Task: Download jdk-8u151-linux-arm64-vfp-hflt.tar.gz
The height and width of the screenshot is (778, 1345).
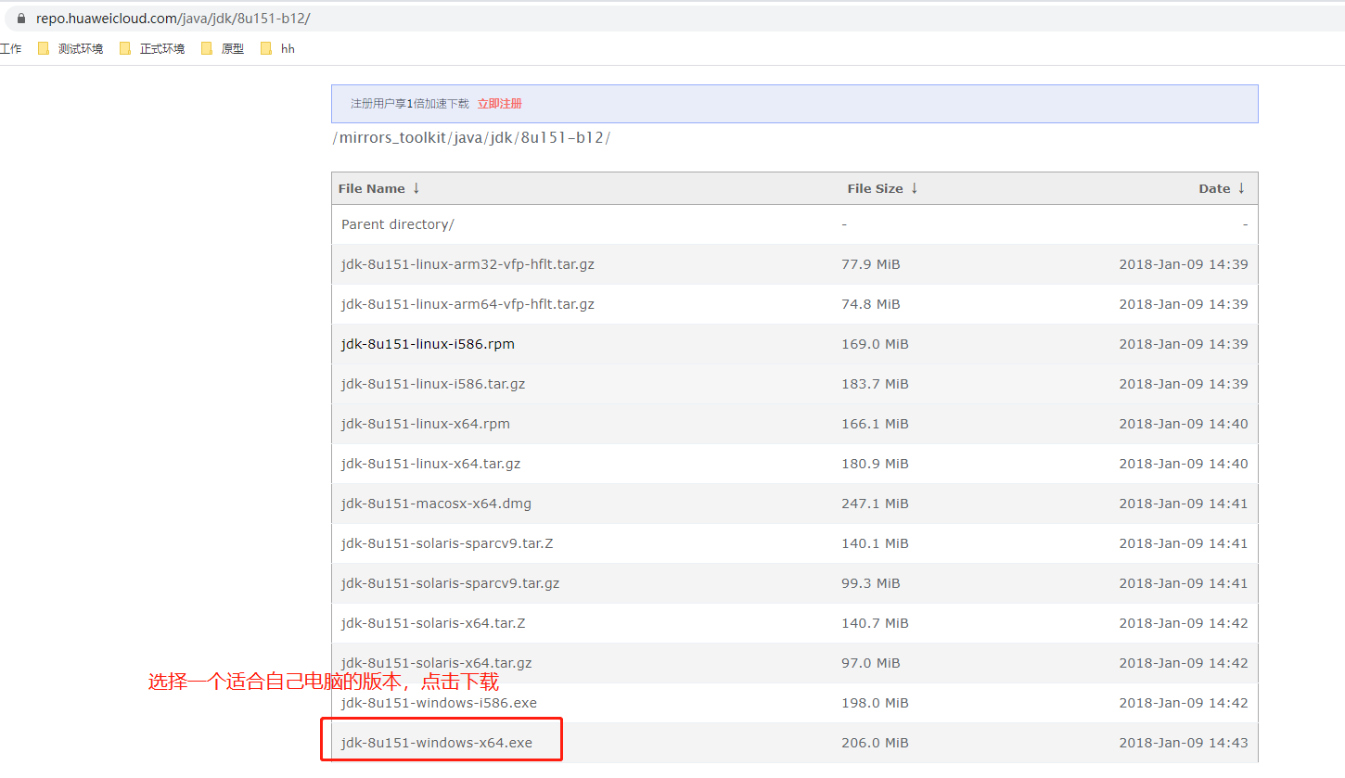Action: click(x=468, y=304)
